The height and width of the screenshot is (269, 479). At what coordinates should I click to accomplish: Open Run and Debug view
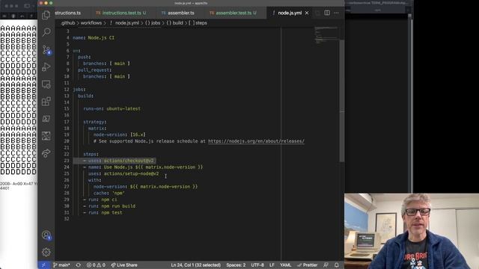click(46, 67)
